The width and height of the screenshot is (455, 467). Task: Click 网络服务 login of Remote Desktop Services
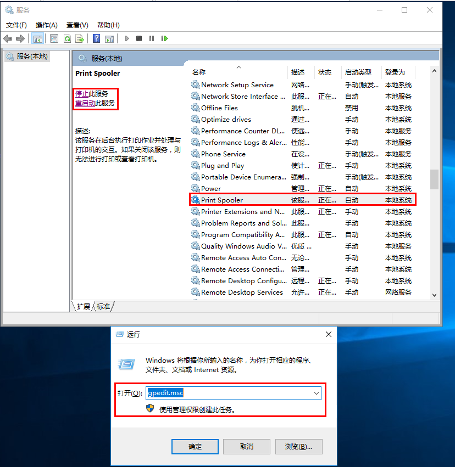click(398, 292)
